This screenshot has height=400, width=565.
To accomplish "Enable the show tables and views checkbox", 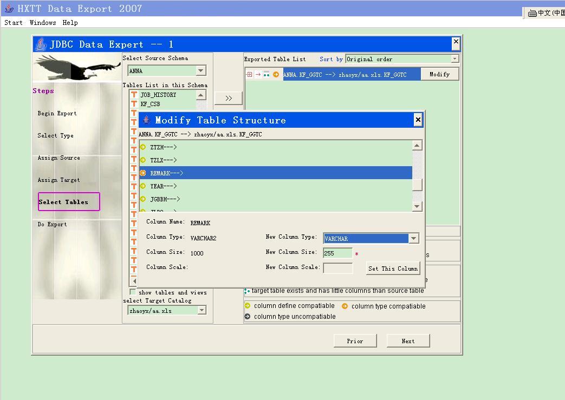I will coord(132,292).
